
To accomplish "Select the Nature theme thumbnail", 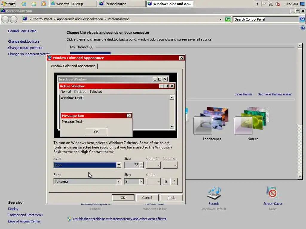I will coord(252,121).
